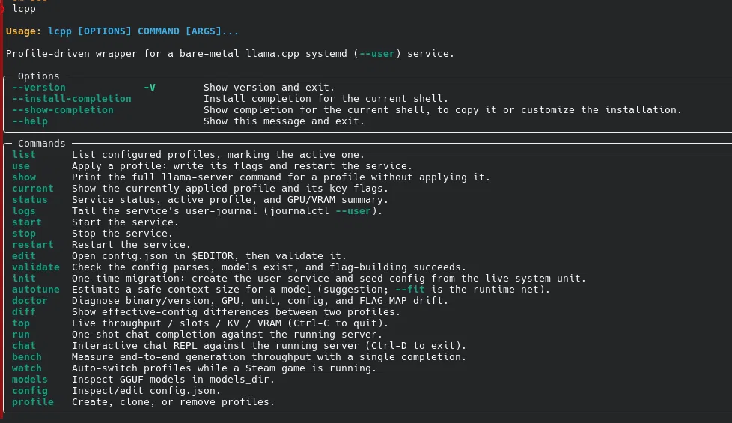This screenshot has height=423, width=732.
Task: Click the '--show-completion' option flag
Action: [63, 110]
